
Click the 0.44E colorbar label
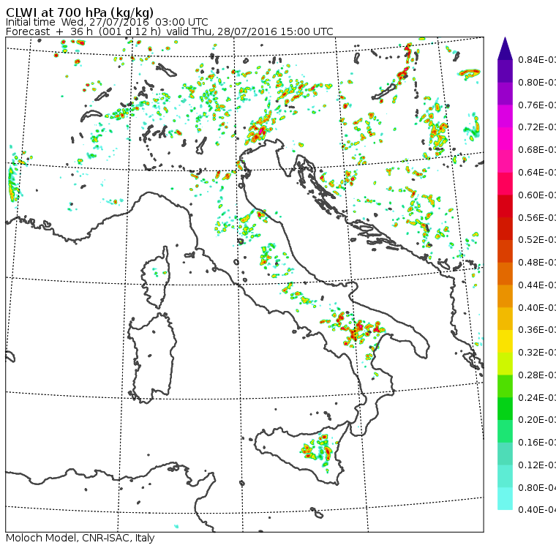pos(537,285)
